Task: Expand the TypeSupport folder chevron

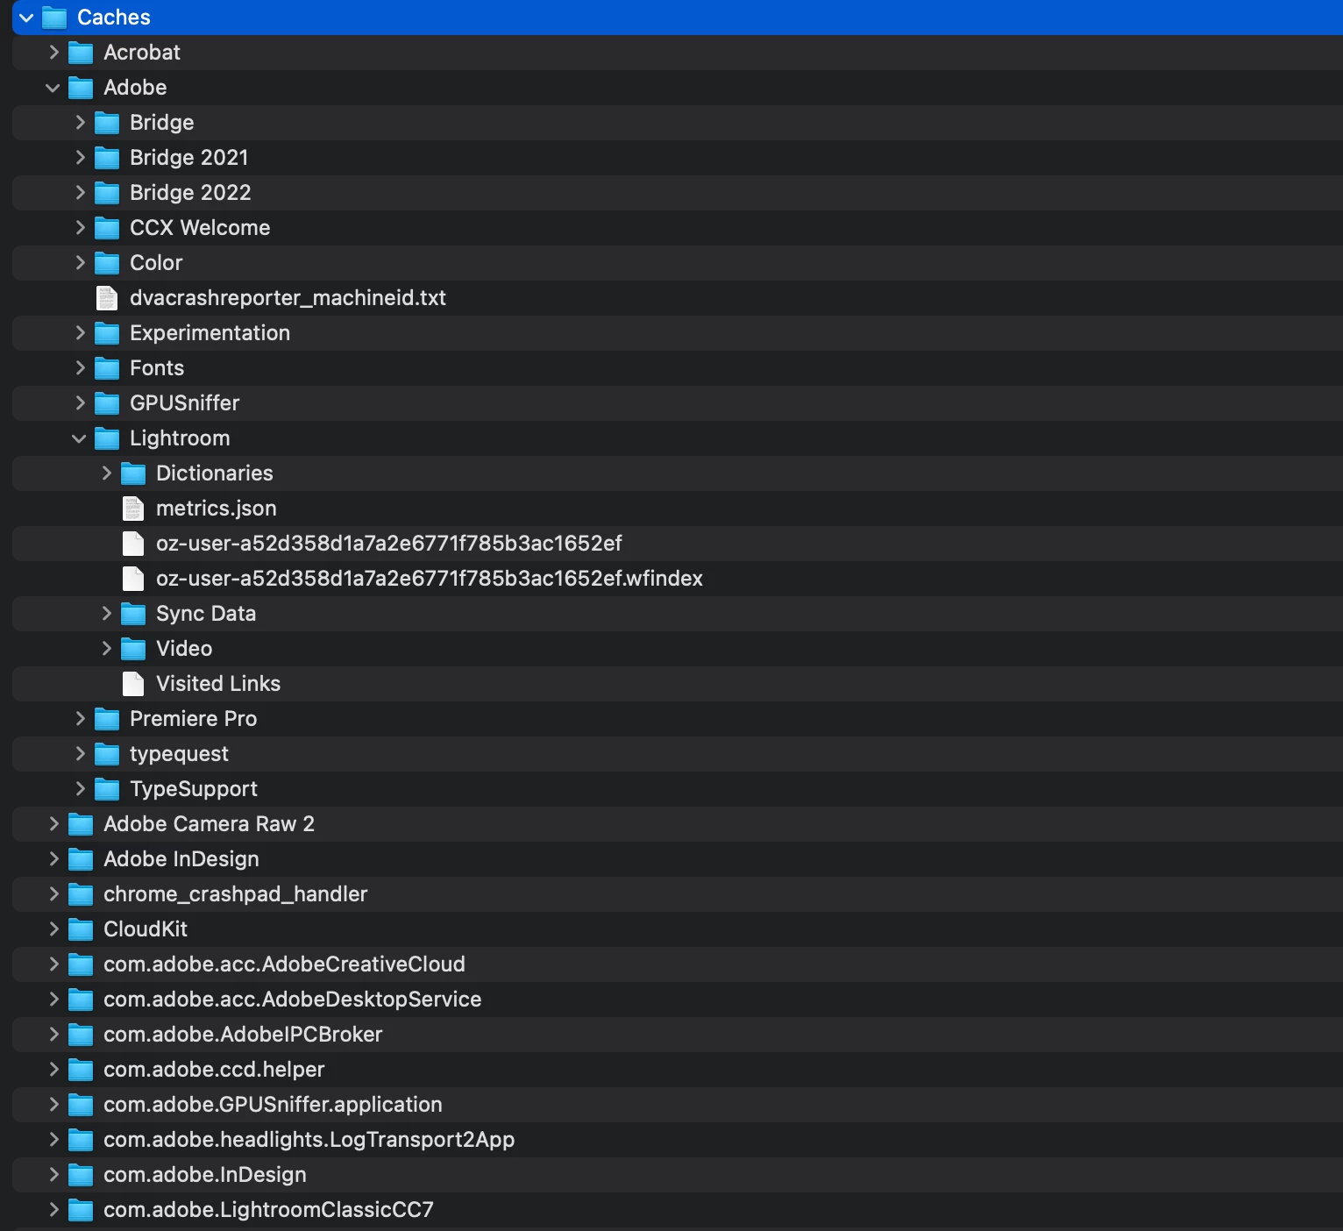Action: click(80, 789)
